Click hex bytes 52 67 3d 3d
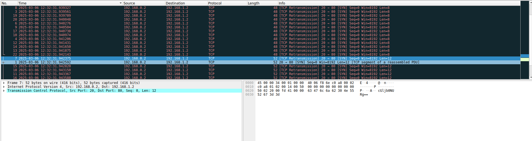 269,95
